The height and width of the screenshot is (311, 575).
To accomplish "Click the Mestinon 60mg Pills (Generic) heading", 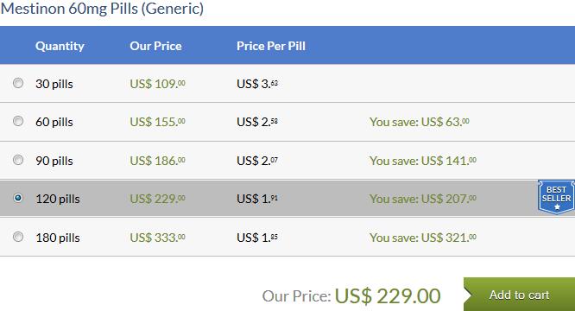I will [x=102, y=9].
